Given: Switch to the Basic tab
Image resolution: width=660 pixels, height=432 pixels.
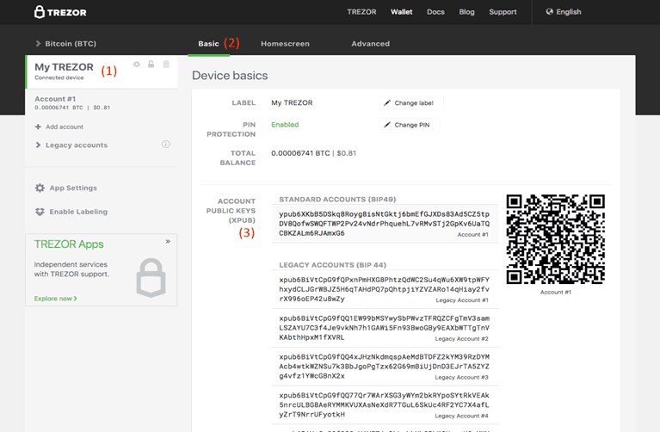Looking at the screenshot, I should (x=209, y=43).
